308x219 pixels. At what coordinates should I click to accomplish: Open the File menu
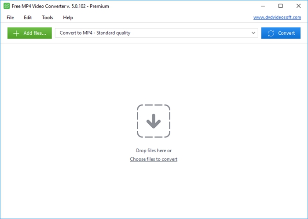tap(10, 18)
